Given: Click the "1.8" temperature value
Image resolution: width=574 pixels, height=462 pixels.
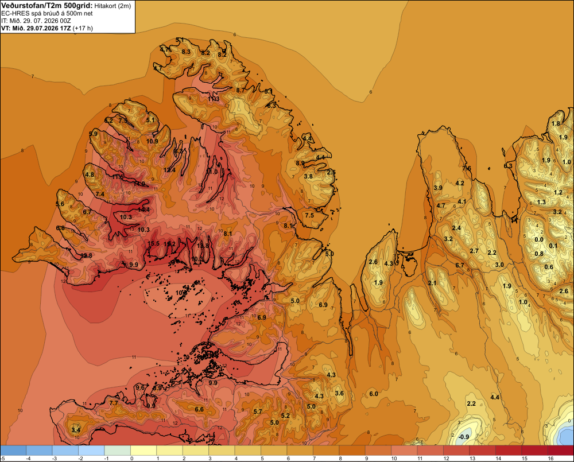Looking at the screenshot, I should tap(556, 123).
